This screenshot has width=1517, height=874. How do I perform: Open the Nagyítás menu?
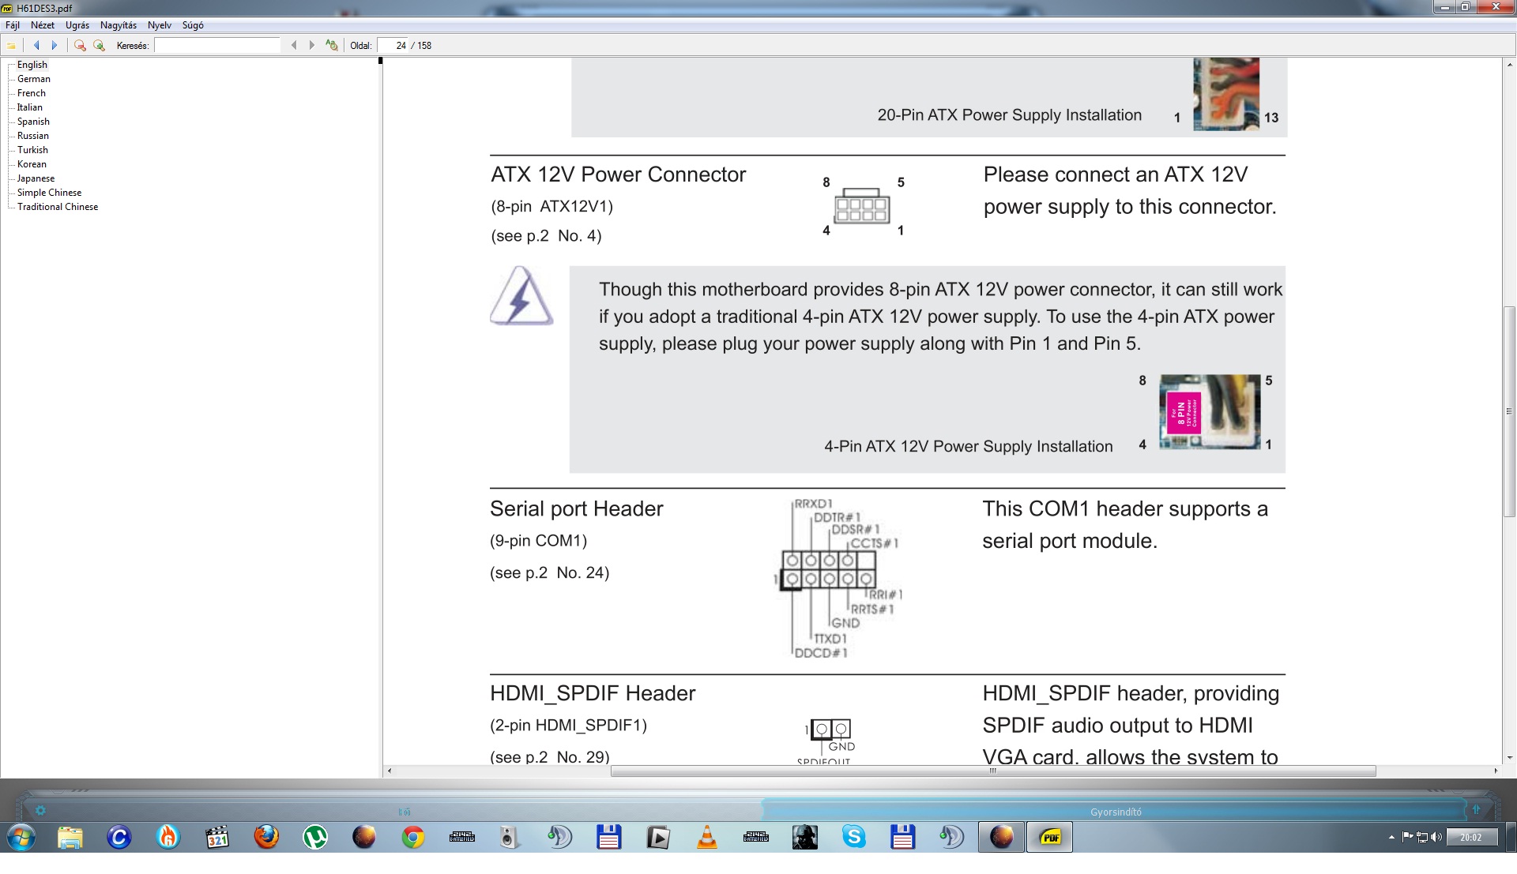point(119,25)
